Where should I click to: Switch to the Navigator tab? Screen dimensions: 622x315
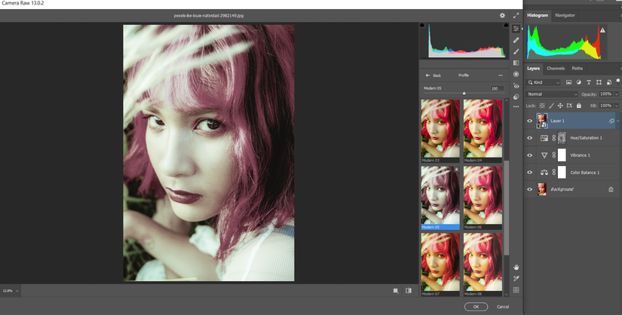pyautogui.click(x=565, y=15)
